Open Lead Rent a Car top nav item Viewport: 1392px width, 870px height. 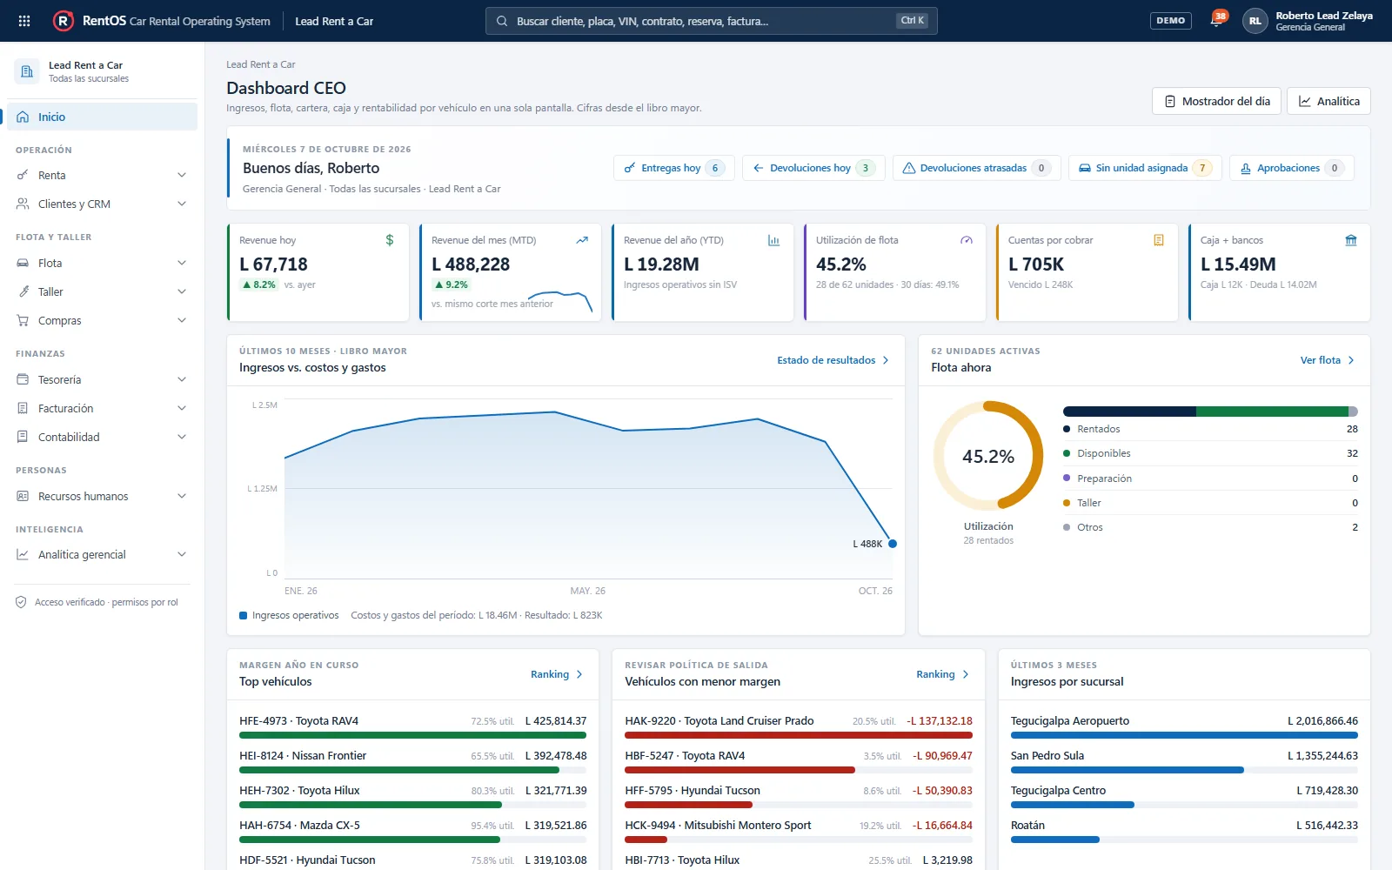pyautogui.click(x=334, y=21)
